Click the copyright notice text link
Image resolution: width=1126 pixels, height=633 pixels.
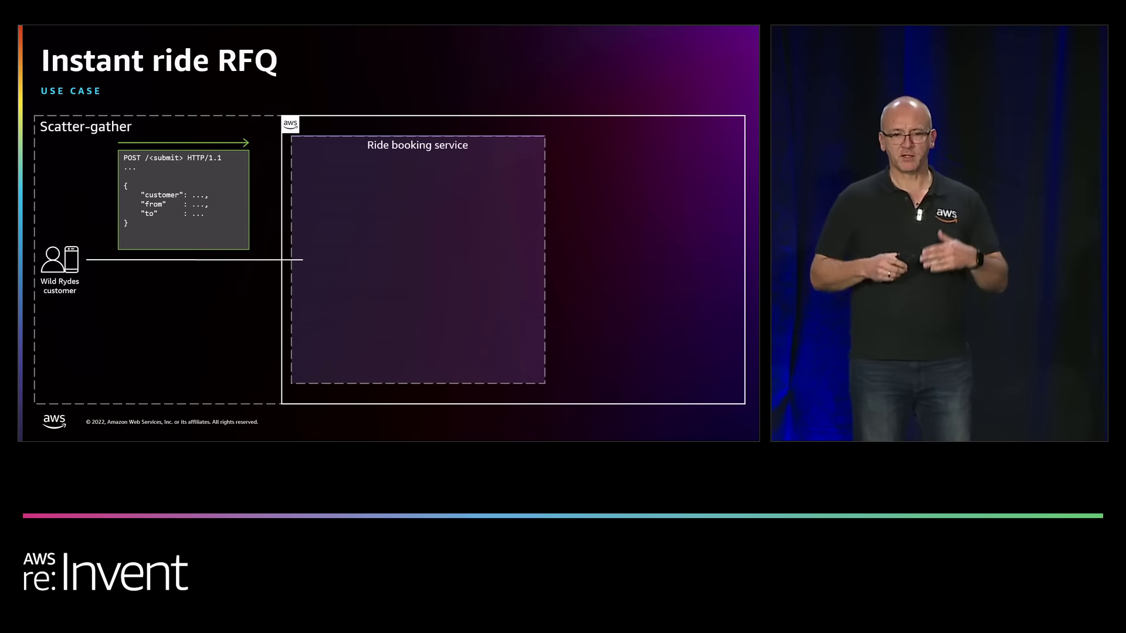[172, 421]
